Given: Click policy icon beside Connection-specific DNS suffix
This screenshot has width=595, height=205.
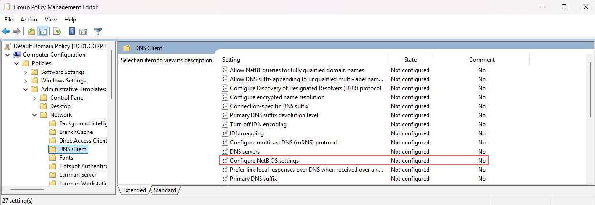Looking at the screenshot, I should (225, 106).
